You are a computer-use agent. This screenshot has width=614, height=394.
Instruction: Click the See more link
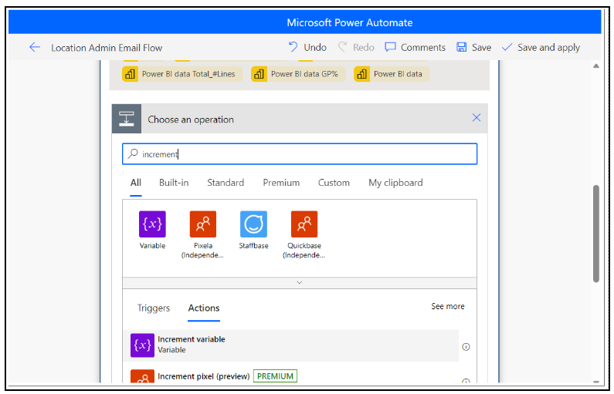pyautogui.click(x=448, y=306)
